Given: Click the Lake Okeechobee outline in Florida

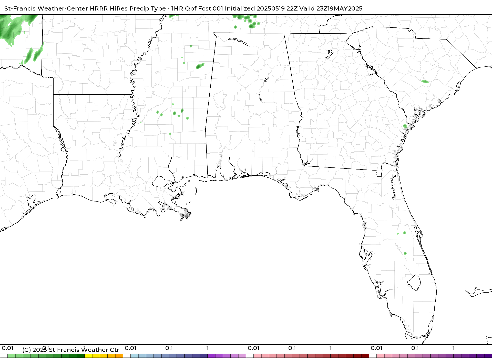Looking at the screenshot, I should pyautogui.click(x=414, y=283).
